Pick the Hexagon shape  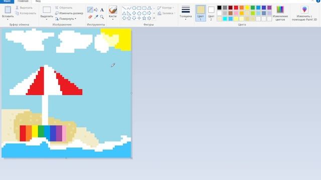(x=144, y=13)
